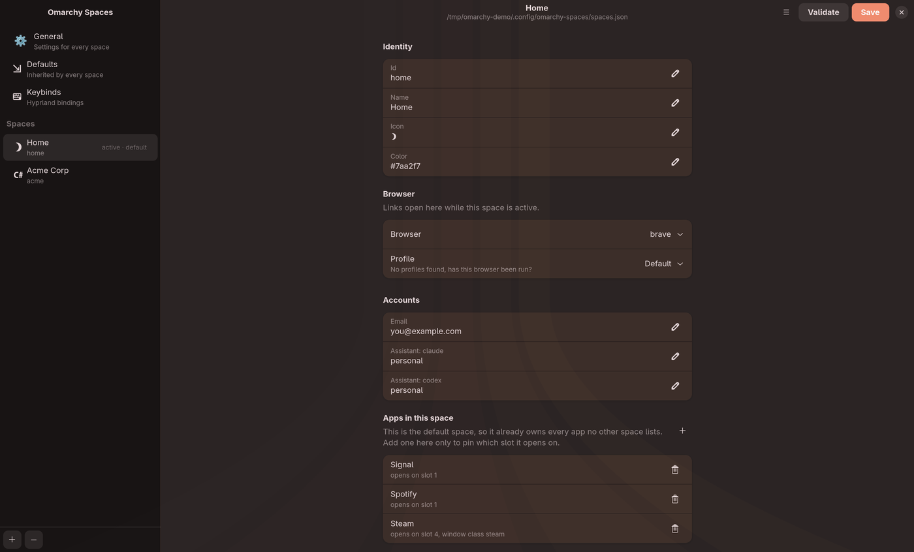Image resolution: width=914 pixels, height=552 pixels.
Task: Delete the Steam app entry
Action: pos(675,529)
